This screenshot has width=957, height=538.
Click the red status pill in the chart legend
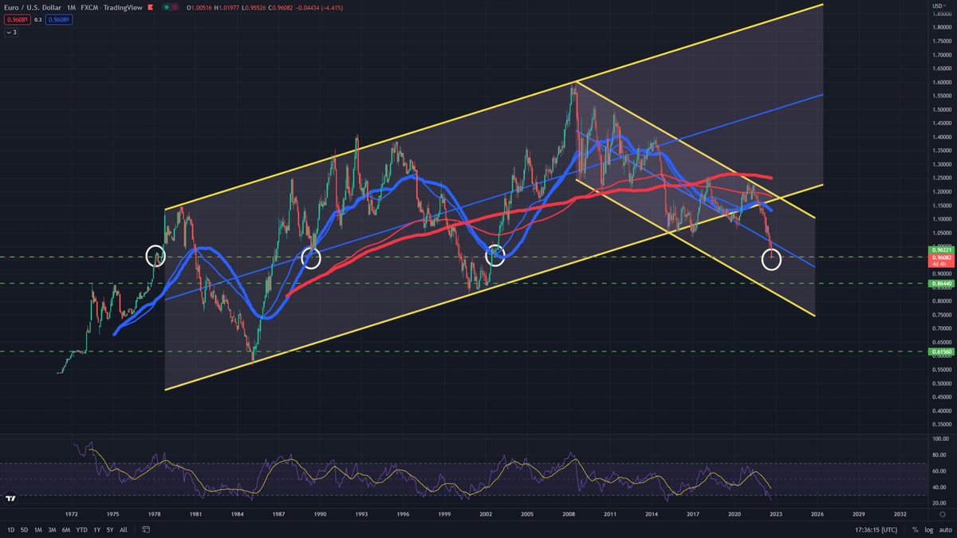(x=175, y=8)
